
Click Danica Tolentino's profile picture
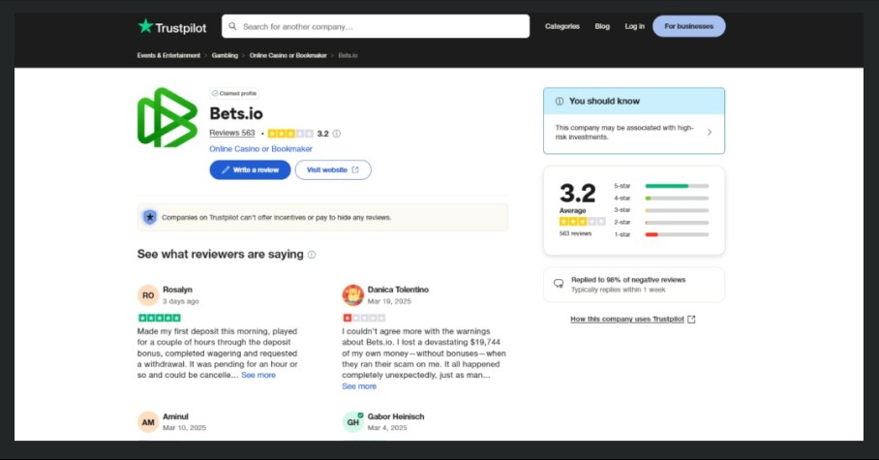[x=352, y=295]
